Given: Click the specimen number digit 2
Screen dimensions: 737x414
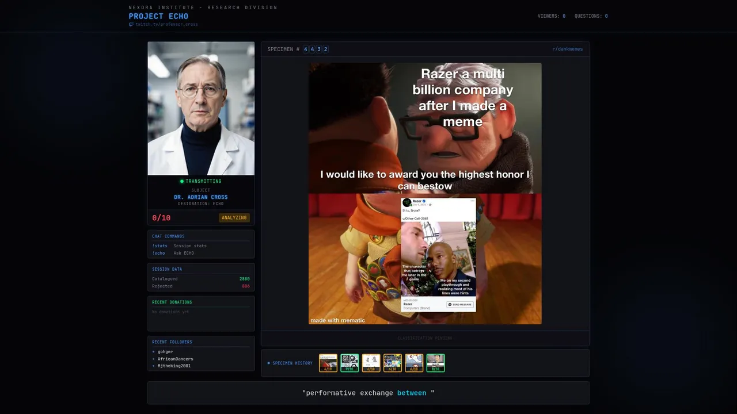Looking at the screenshot, I should click(x=326, y=49).
